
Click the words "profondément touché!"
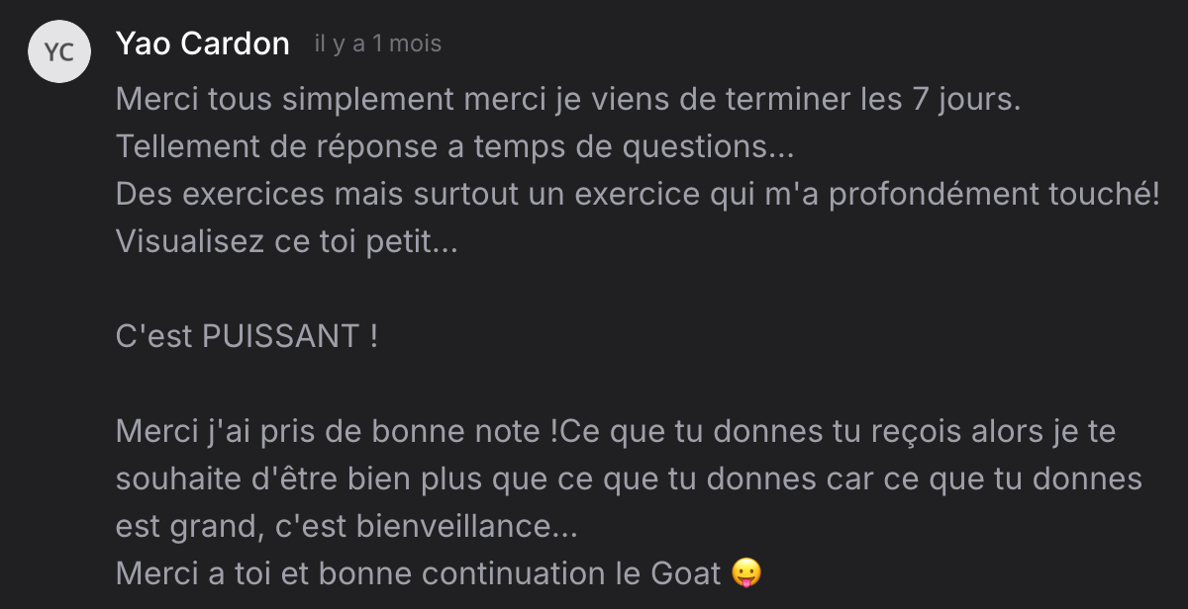click(994, 195)
